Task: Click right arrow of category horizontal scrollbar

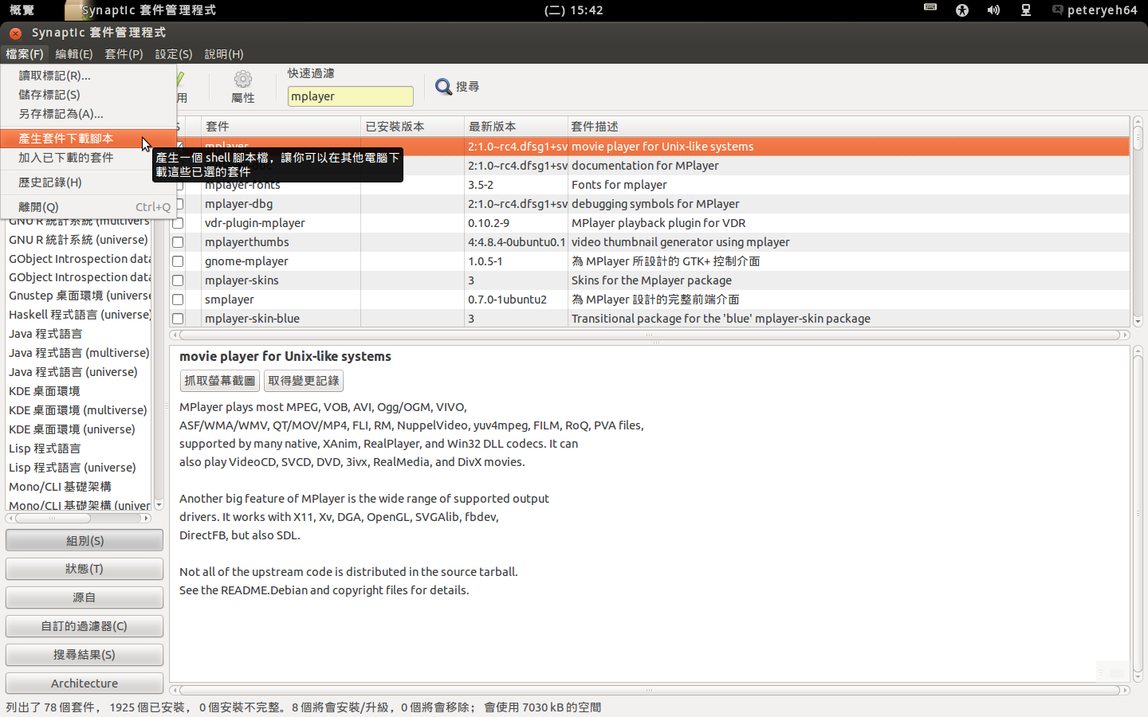Action: click(x=146, y=519)
